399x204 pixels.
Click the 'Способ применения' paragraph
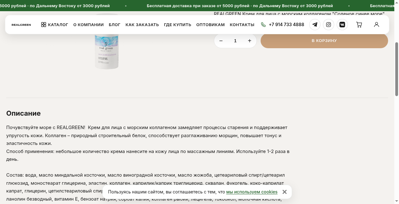(x=148, y=155)
